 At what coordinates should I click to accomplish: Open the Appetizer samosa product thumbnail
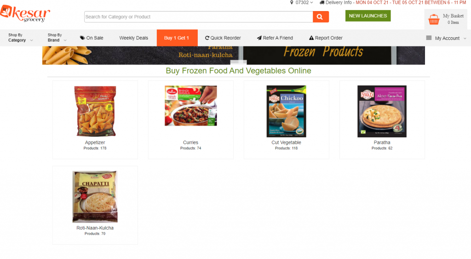[x=95, y=111]
